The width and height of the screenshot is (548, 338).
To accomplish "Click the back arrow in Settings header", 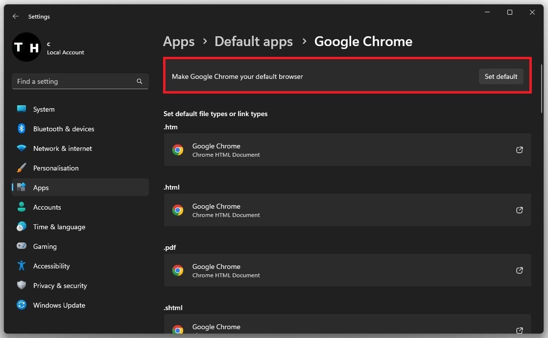I will [16, 16].
